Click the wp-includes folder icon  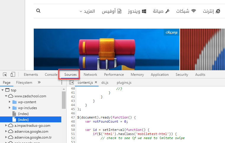tap(15, 108)
